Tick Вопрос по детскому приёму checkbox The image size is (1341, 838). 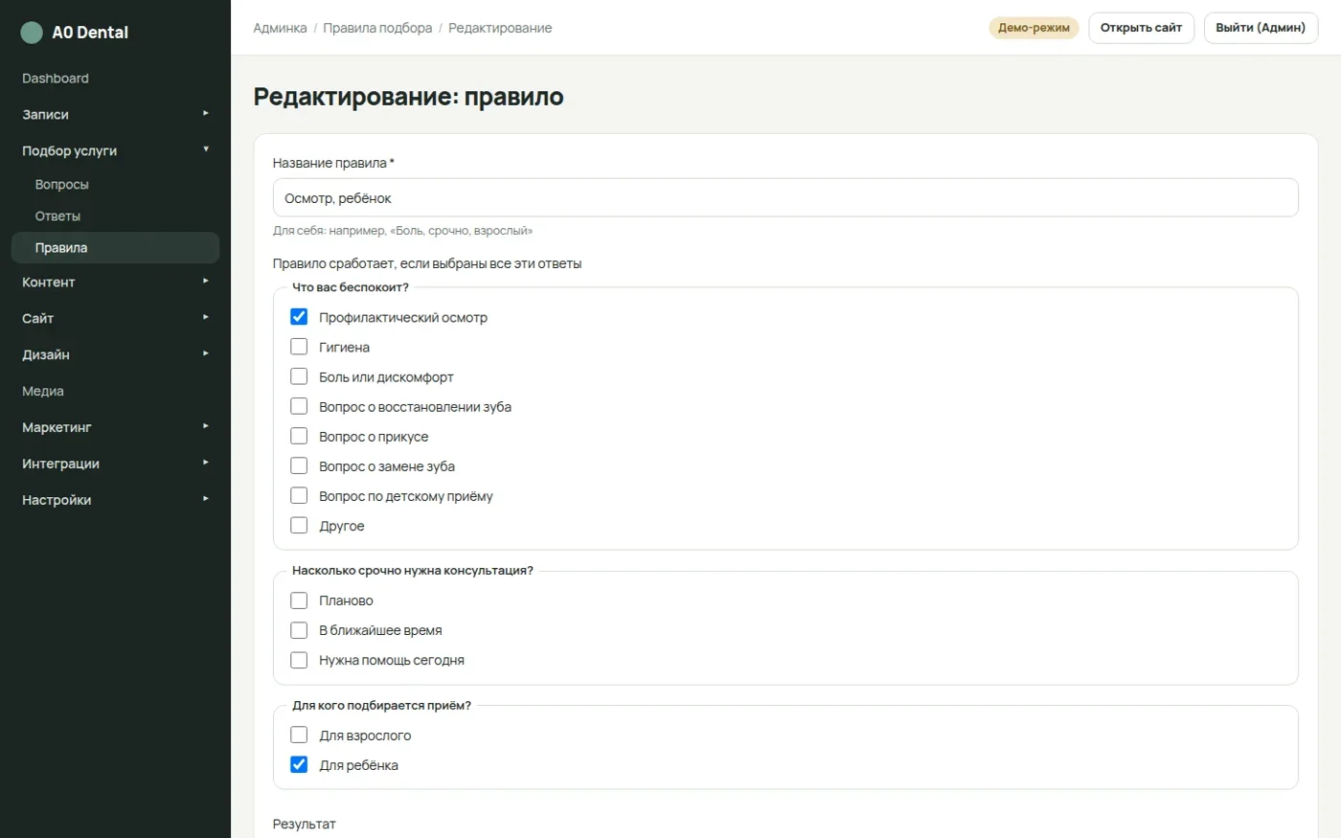coord(299,495)
